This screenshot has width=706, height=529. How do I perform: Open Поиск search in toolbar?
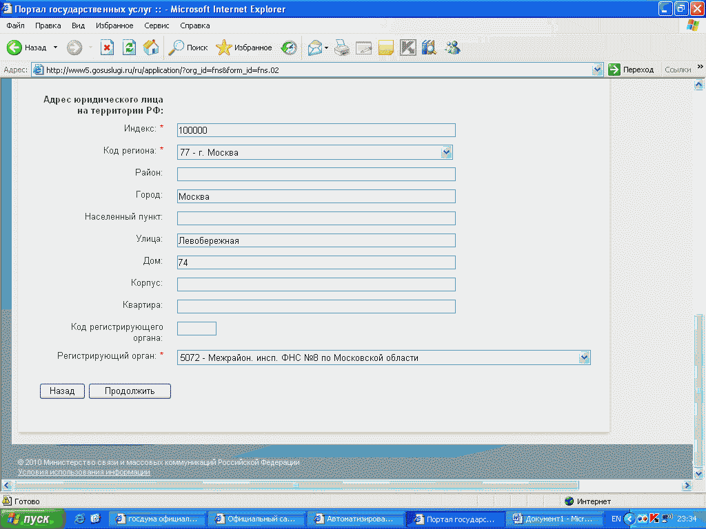pyautogui.click(x=189, y=48)
